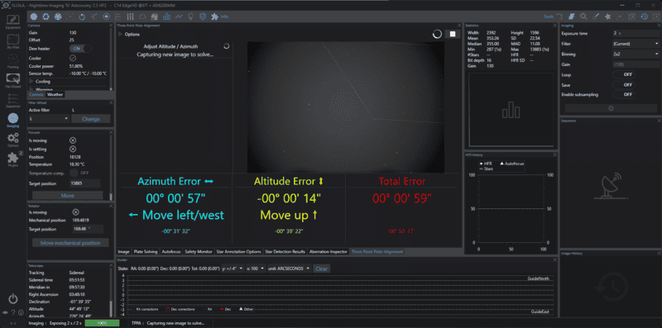This screenshot has height=328, width=662.
Task: Toggle the weather cloud panel icon
Action: click(x=142, y=17)
